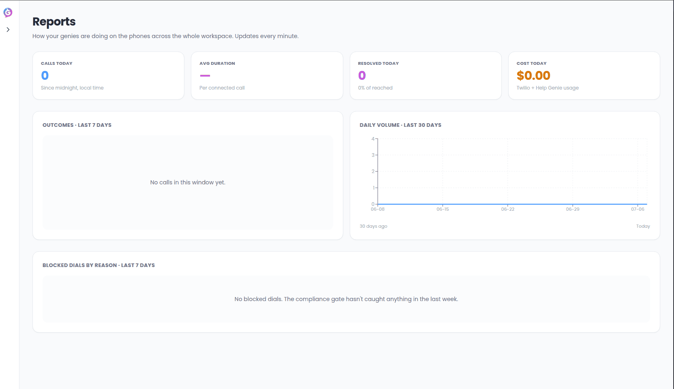
Task: Click the CALLS TODAY label
Action: click(x=57, y=63)
